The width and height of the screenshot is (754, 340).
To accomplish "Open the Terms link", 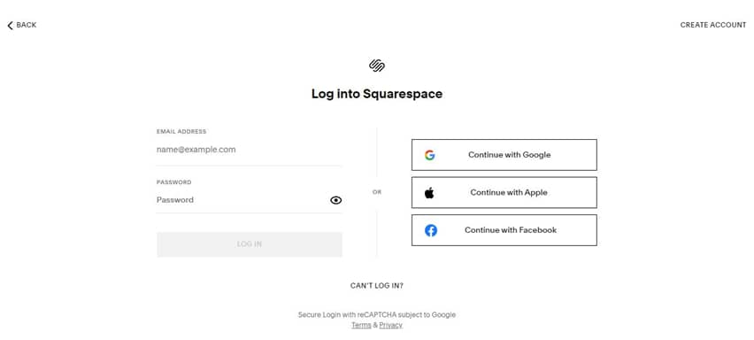I will tap(361, 326).
